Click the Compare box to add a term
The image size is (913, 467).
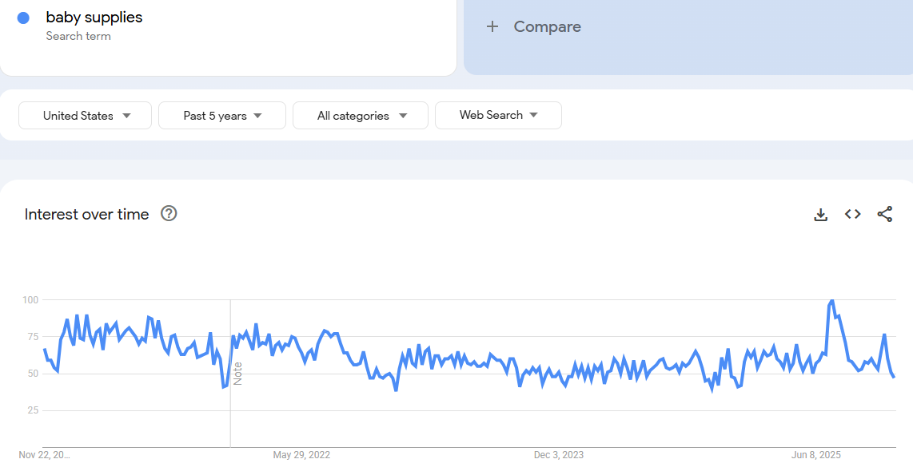(x=547, y=26)
